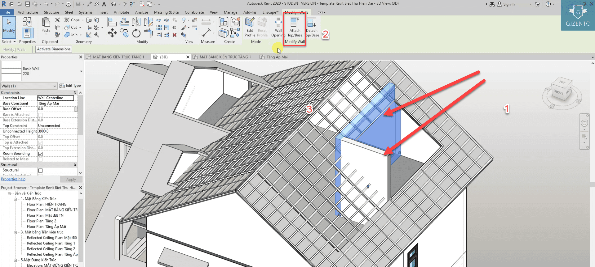This screenshot has width=595, height=267.
Task: Select Trim/Extend to Corner tool
Action: click(149, 33)
